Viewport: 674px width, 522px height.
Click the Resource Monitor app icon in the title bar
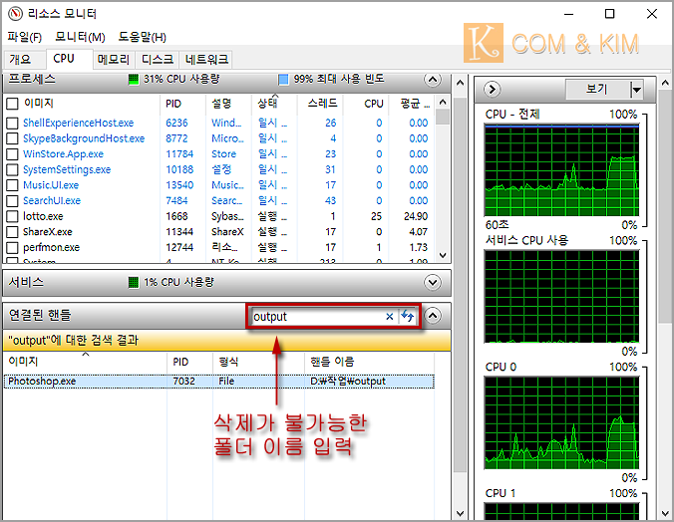click(x=15, y=14)
